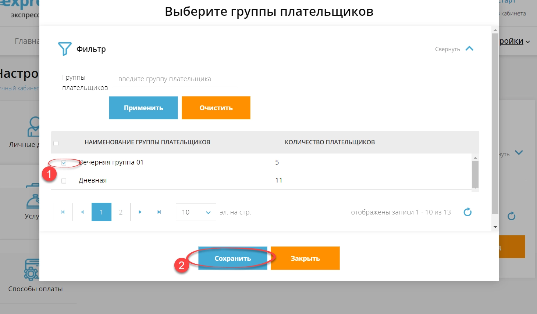Go to first page of results

coord(63,212)
